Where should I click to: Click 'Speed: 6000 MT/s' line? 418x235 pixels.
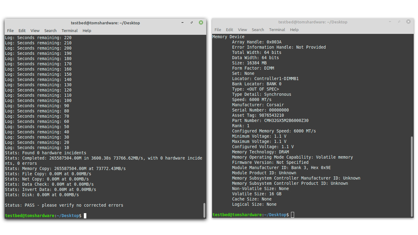[x=252, y=99]
